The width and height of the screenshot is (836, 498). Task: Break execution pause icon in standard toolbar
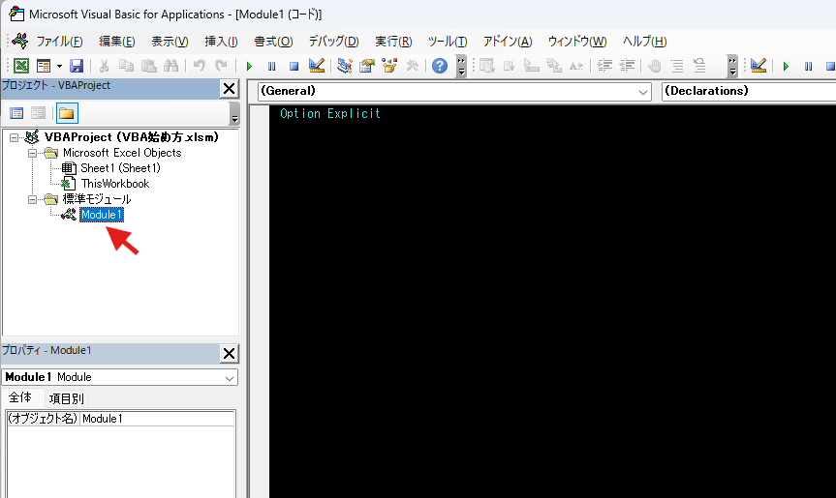pos(271,66)
